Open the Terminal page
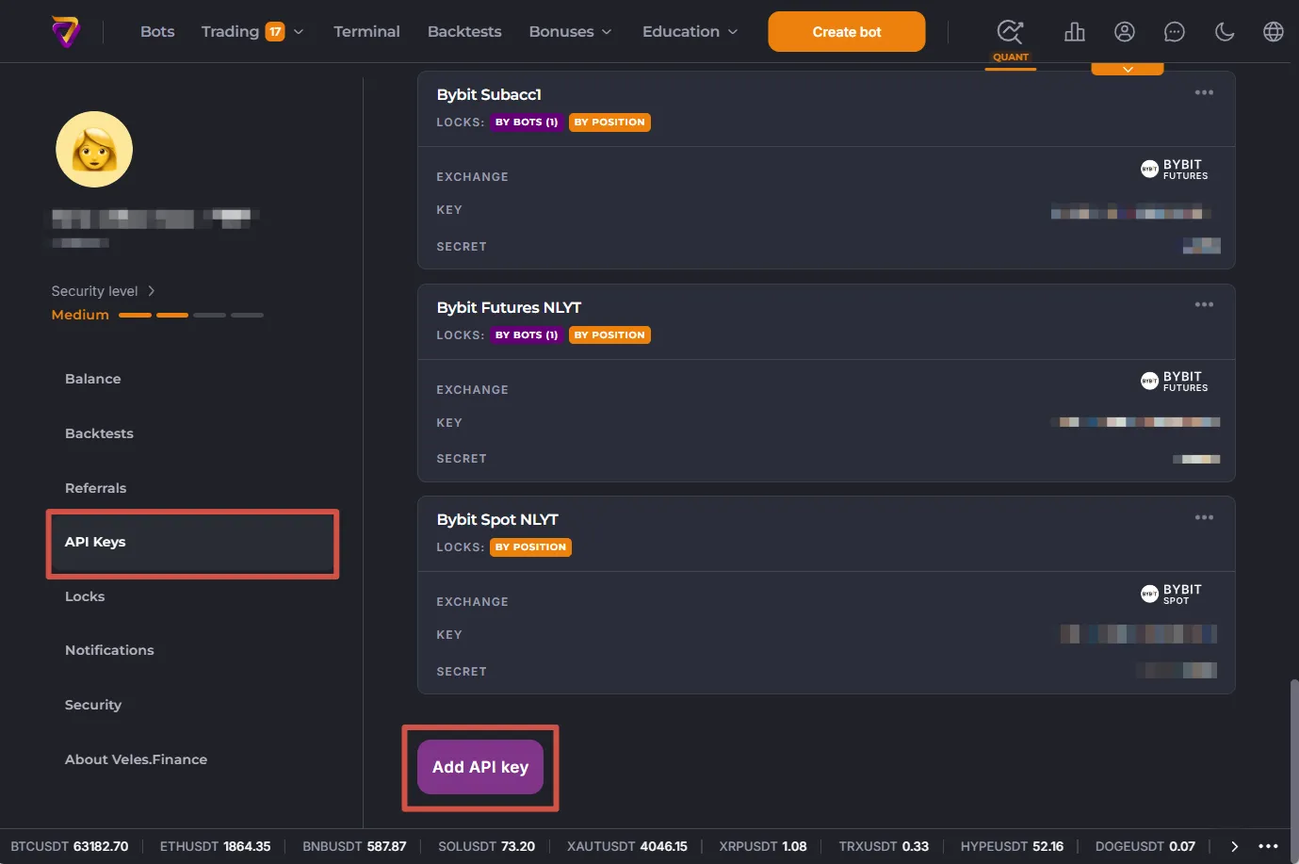Image resolution: width=1299 pixels, height=864 pixels. [366, 31]
